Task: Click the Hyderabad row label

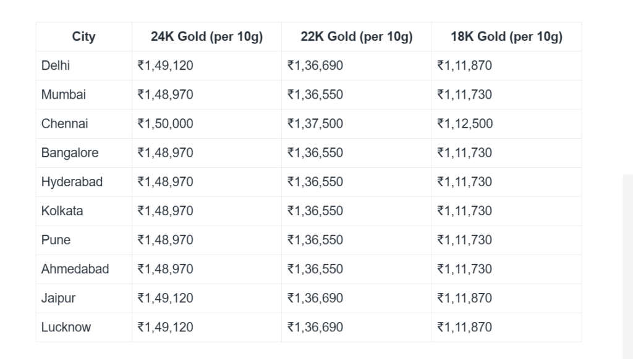Action: pyautogui.click(x=72, y=182)
